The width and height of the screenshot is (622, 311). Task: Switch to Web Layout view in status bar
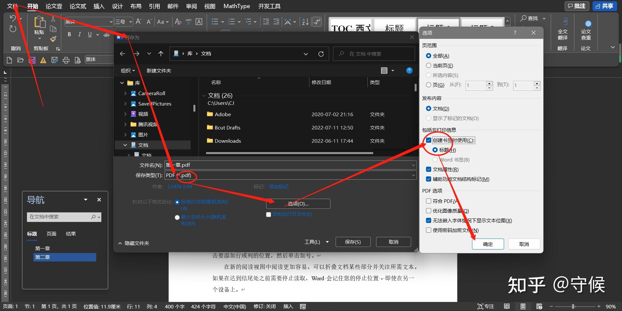[x=539, y=306]
